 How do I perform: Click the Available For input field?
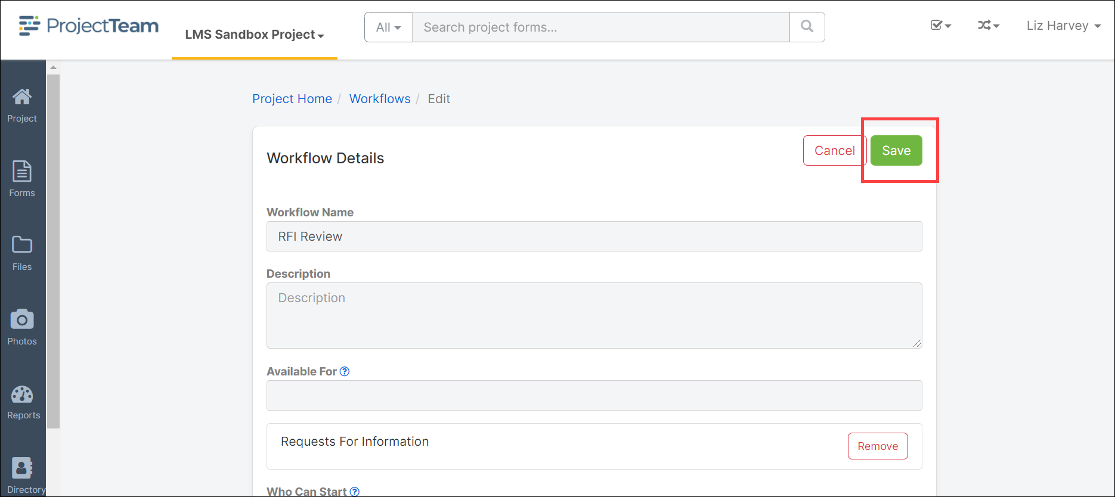tap(594, 396)
